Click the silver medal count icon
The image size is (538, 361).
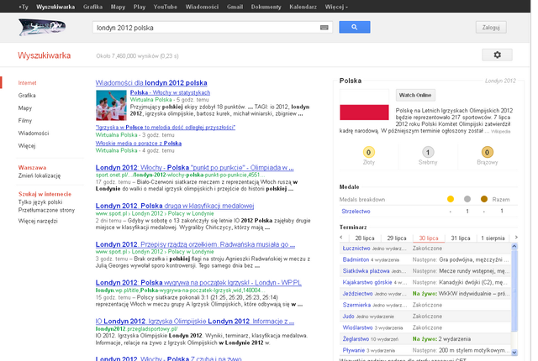pyautogui.click(x=428, y=152)
